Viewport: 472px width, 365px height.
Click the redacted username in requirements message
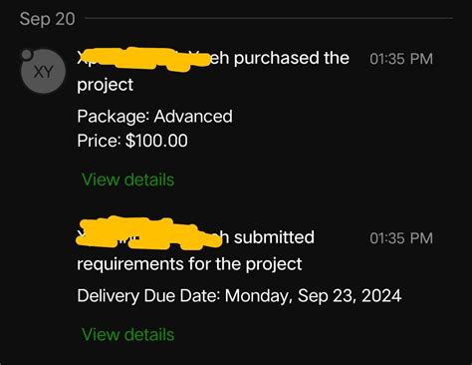(x=148, y=232)
